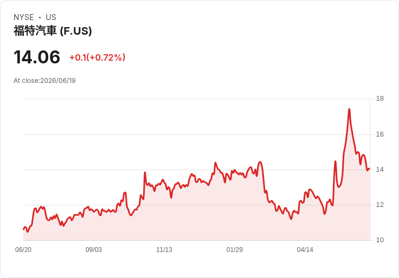Click the 18 price axis label
The image size is (399, 278).
coord(380,99)
